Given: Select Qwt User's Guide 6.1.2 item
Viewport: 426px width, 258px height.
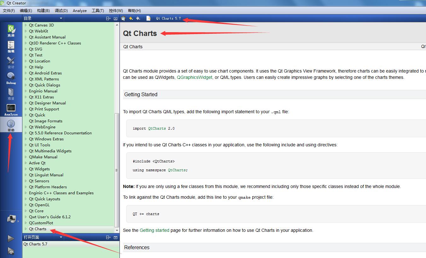Looking at the screenshot, I should pos(50,217).
